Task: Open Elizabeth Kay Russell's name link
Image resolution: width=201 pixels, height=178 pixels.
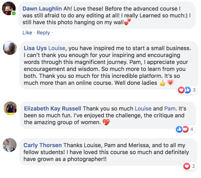Action: 53,109
